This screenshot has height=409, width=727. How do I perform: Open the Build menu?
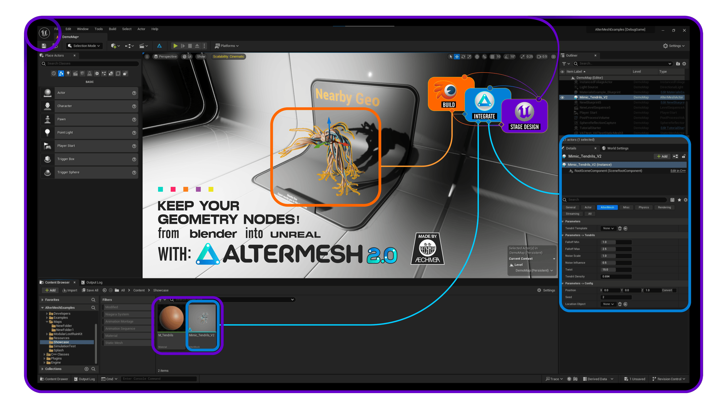112,29
